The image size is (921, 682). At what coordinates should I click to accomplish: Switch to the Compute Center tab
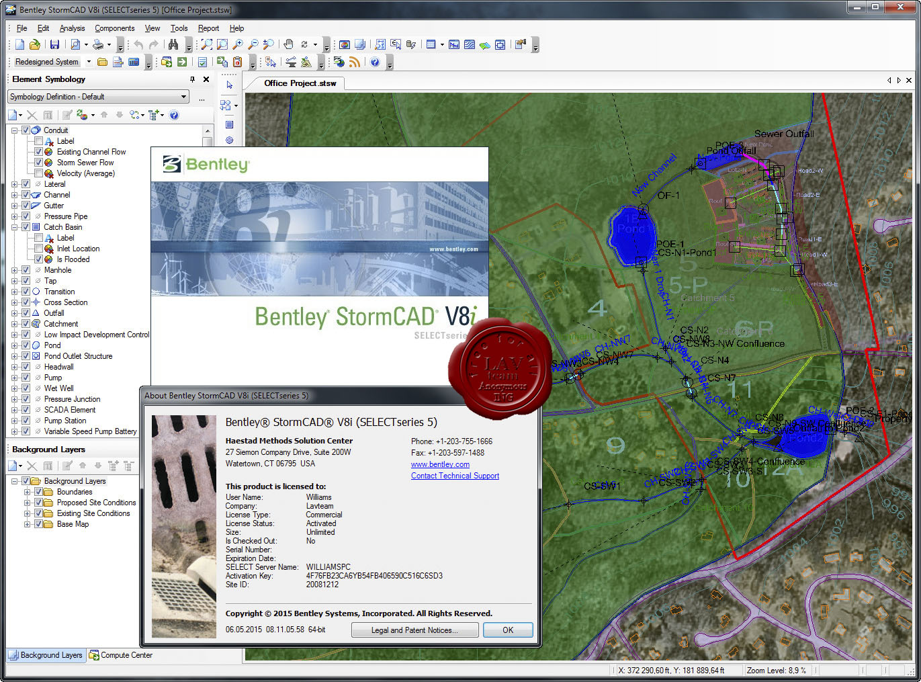[x=121, y=655]
